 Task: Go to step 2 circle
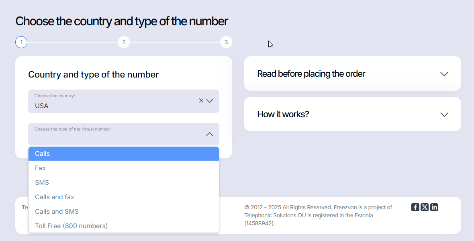(124, 42)
